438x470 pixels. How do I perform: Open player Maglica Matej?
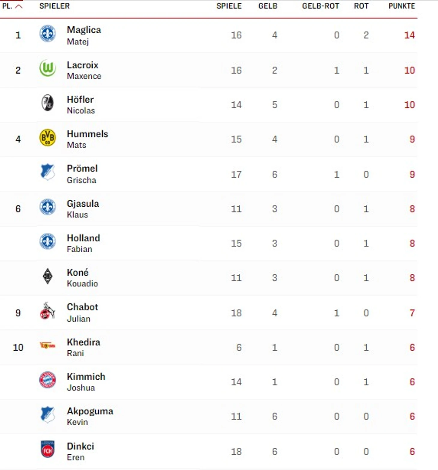pyautogui.click(x=84, y=35)
